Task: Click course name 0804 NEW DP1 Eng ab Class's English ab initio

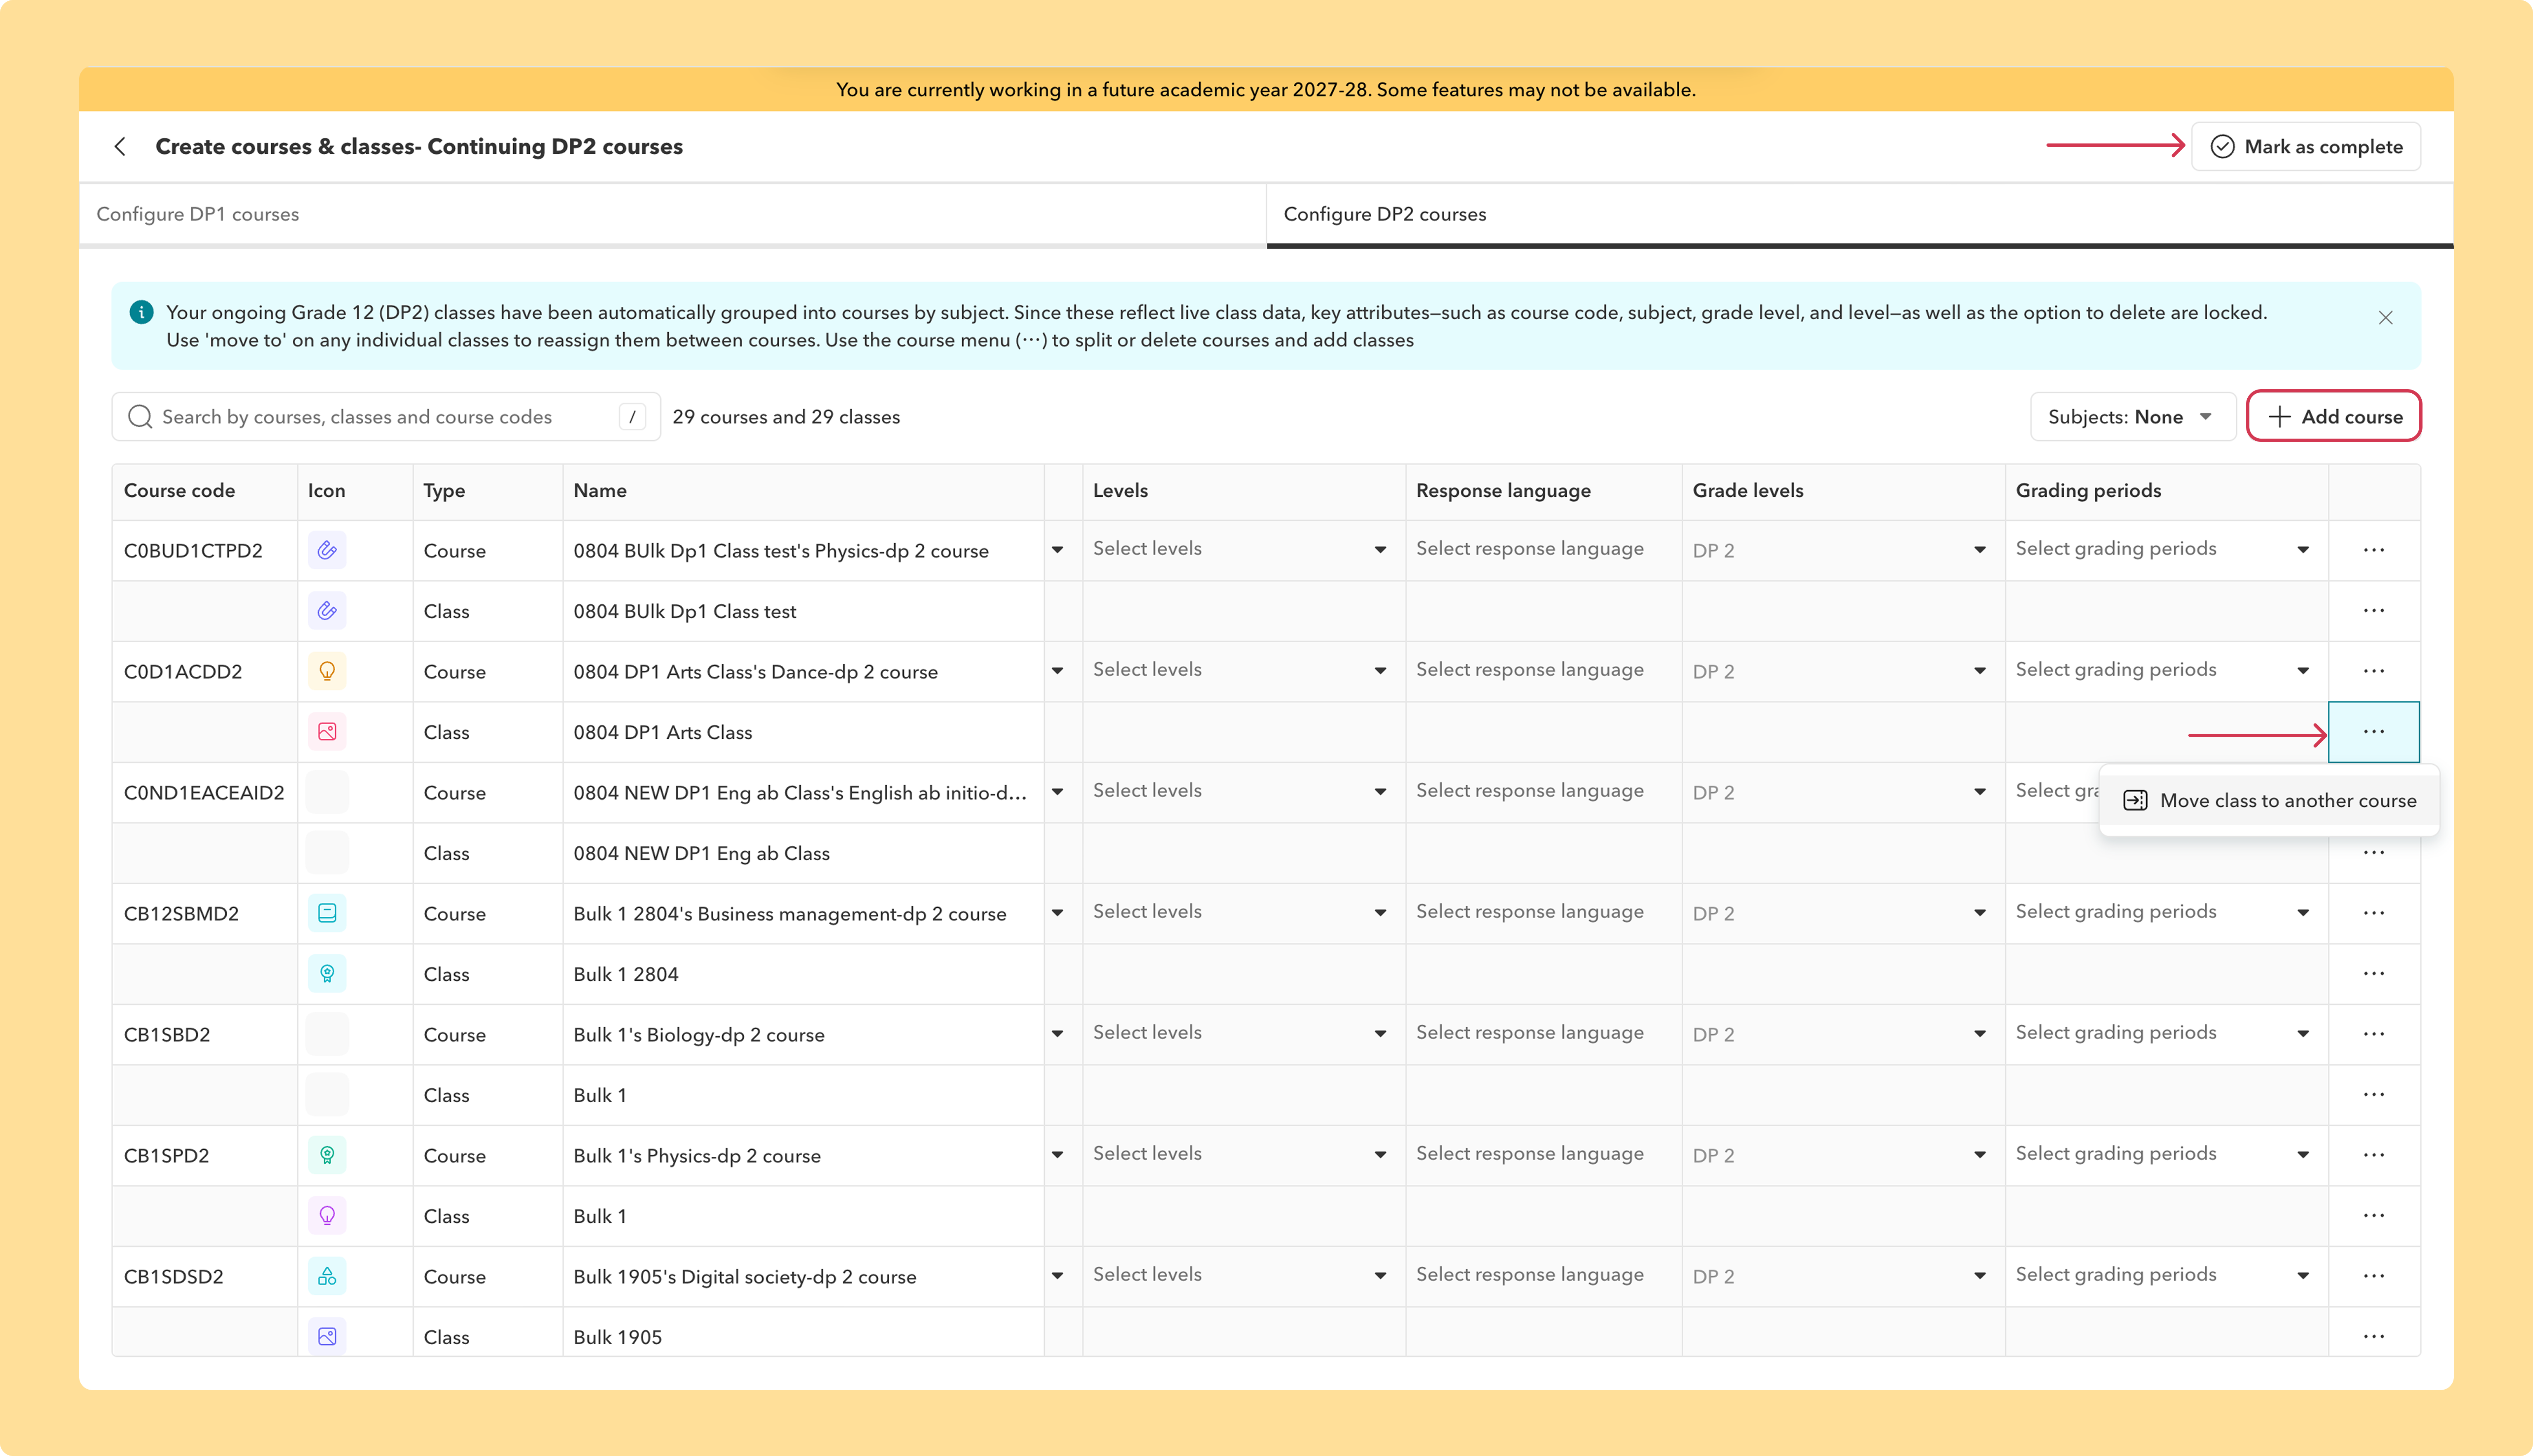Action: click(x=800, y=793)
